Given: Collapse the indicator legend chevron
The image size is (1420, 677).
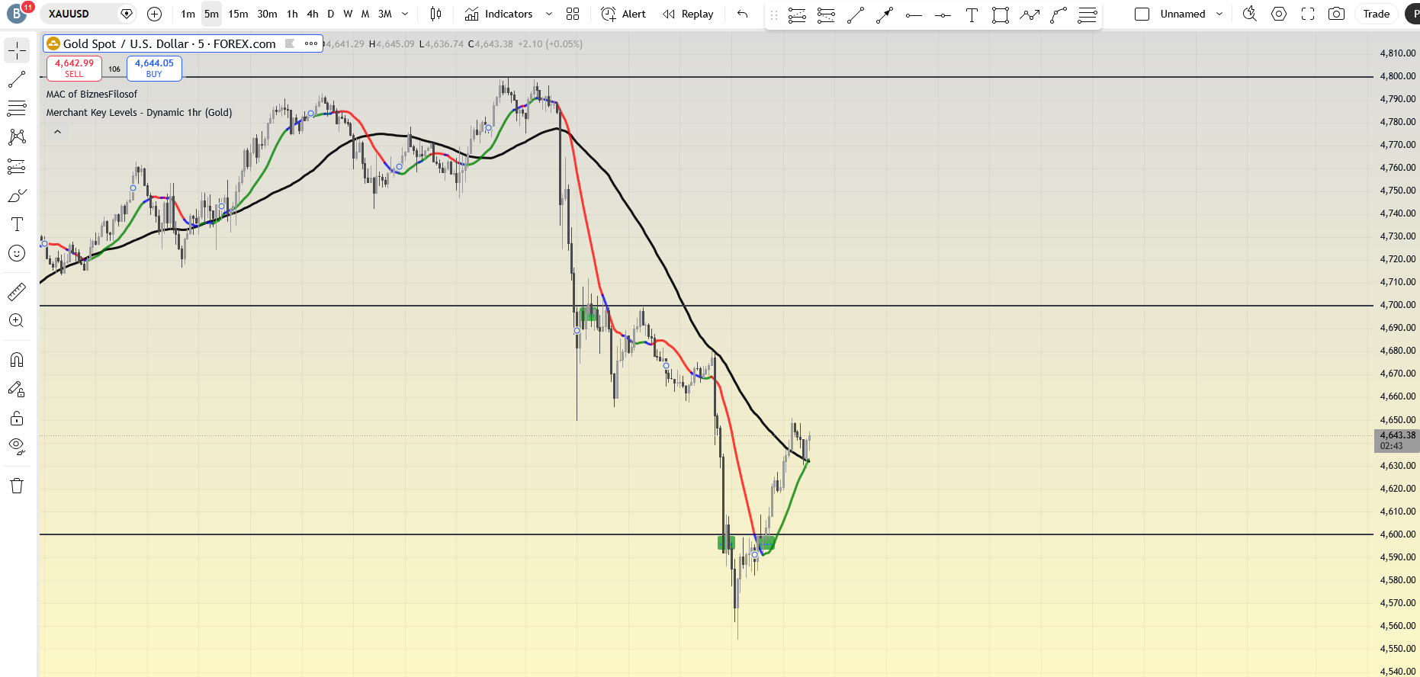Looking at the screenshot, I should click(x=57, y=132).
